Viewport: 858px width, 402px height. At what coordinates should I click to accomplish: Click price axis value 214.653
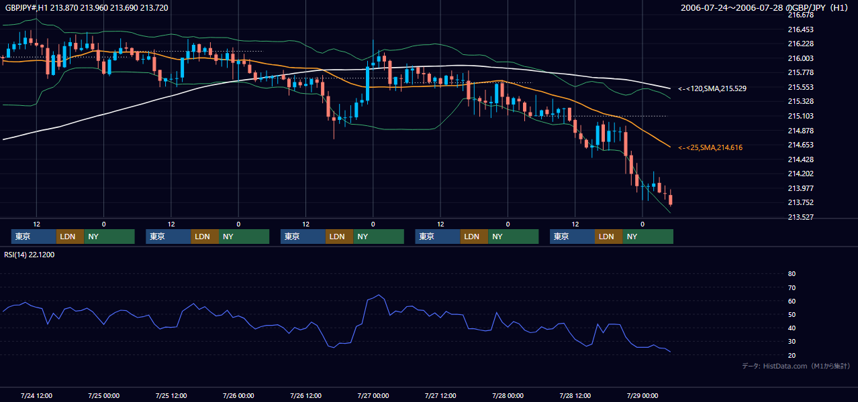click(x=800, y=145)
